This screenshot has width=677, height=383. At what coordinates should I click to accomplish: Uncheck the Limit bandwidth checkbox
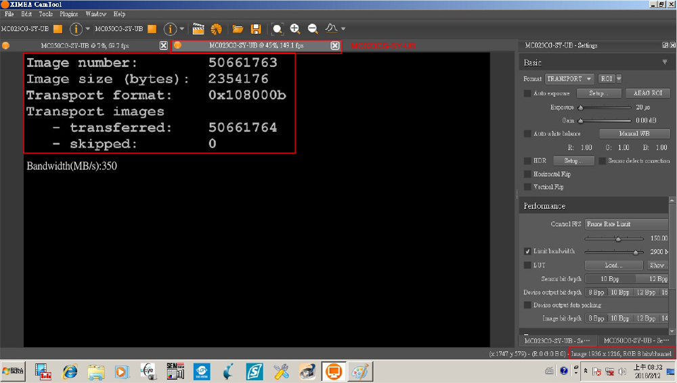pyautogui.click(x=528, y=251)
